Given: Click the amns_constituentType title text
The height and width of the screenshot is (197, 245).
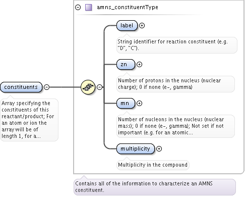Looking at the screenshot, I should [x=128, y=7].
